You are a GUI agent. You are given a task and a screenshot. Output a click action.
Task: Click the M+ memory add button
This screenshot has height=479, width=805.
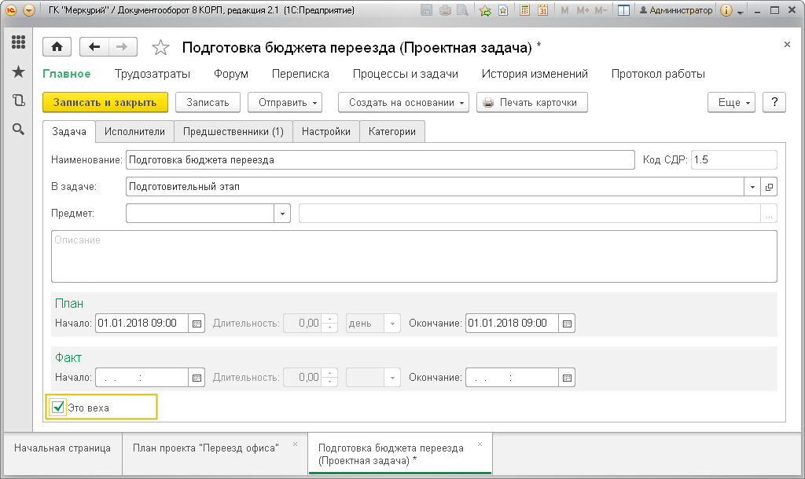583,10
